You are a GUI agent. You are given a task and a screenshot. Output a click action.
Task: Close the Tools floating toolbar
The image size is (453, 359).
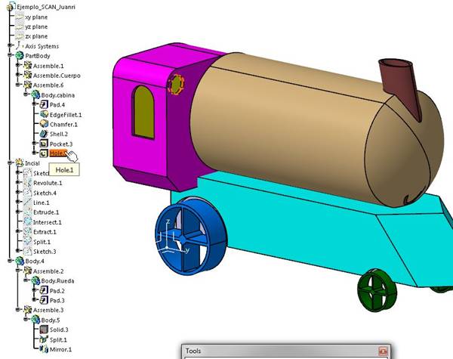(x=382, y=351)
